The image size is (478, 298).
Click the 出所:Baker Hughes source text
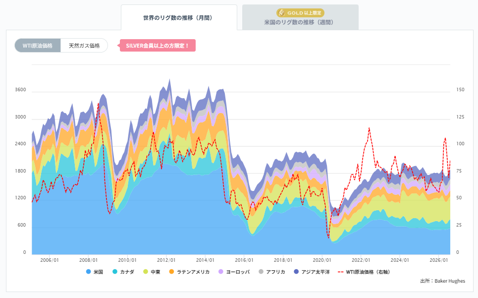coord(443,281)
